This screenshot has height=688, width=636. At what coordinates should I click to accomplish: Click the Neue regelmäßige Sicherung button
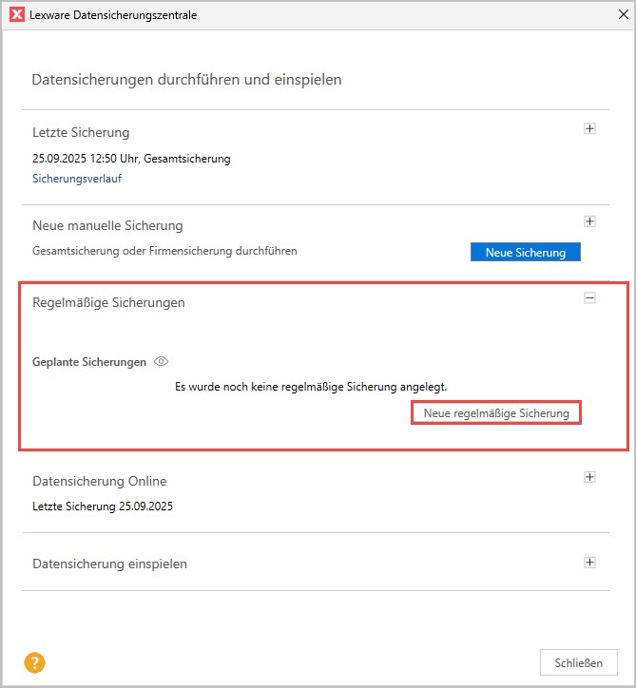tap(496, 413)
